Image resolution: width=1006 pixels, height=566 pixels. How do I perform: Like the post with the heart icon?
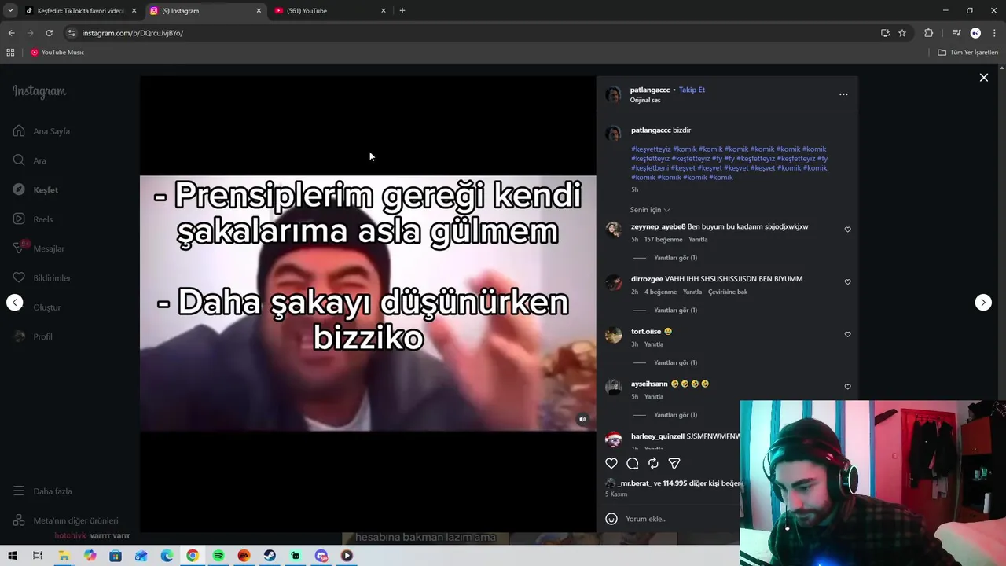click(x=611, y=464)
